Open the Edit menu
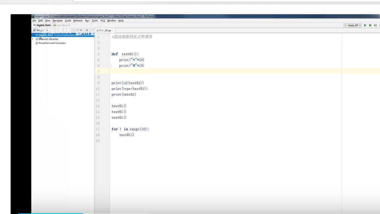The image size is (380, 214). [40, 21]
